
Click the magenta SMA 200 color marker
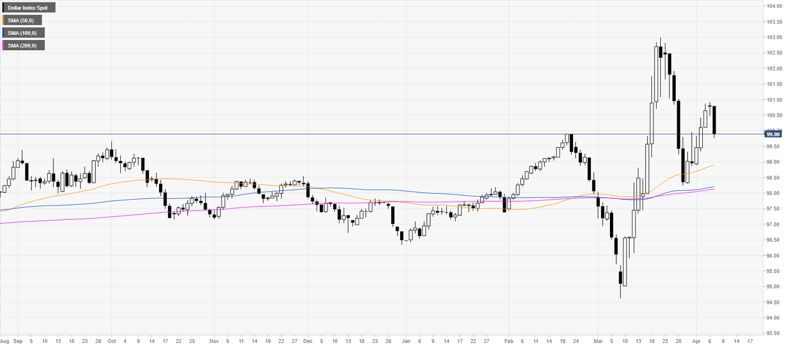[x=4, y=46]
